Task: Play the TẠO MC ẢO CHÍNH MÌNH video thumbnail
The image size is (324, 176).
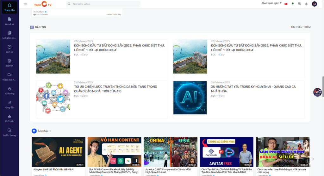Action: coord(227,152)
